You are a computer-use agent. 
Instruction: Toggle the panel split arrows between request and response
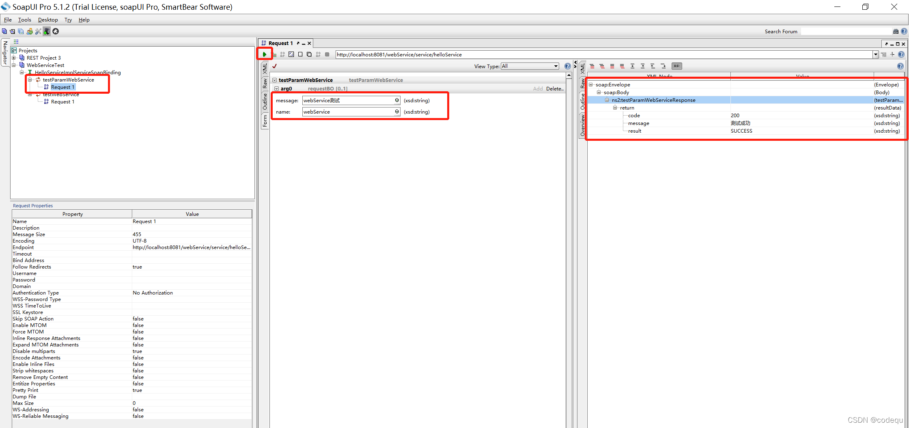click(575, 65)
